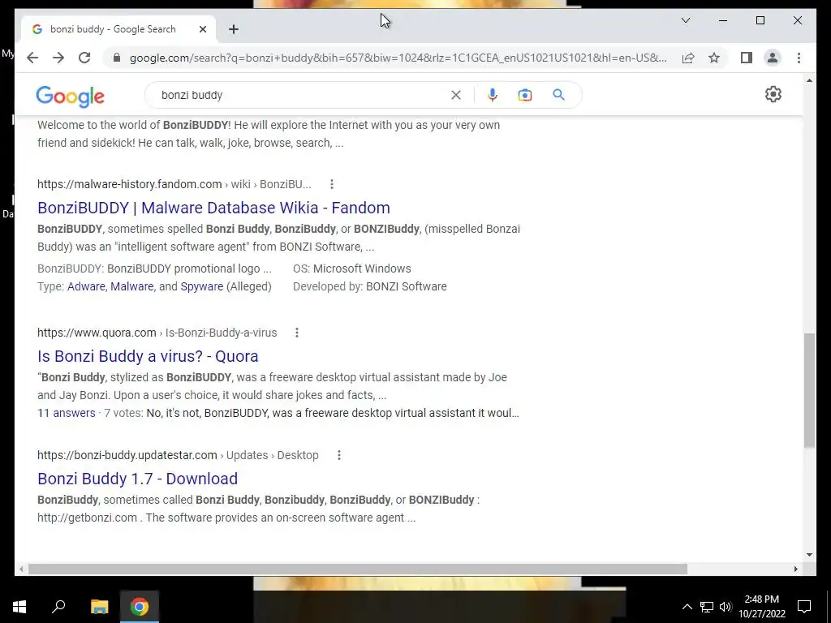Click the vertical scrollbar up arrow
The image size is (831, 623).
tap(809, 80)
